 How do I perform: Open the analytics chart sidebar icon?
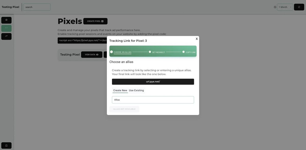click(x=6, y=36)
